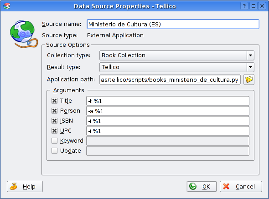Click the folder browse icon for application path
The image size is (269, 199).
click(x=249, y=80)
